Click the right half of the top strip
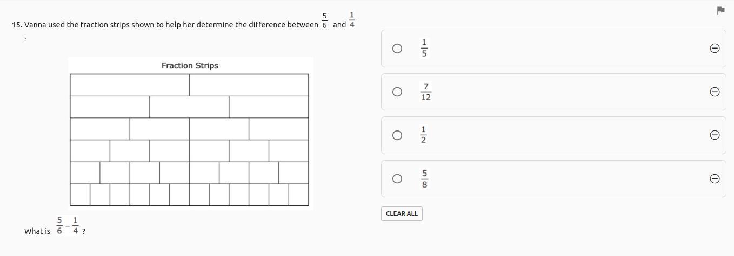This screenshot has width=734, height=256. pyautogui.click(x=249, y=85)
